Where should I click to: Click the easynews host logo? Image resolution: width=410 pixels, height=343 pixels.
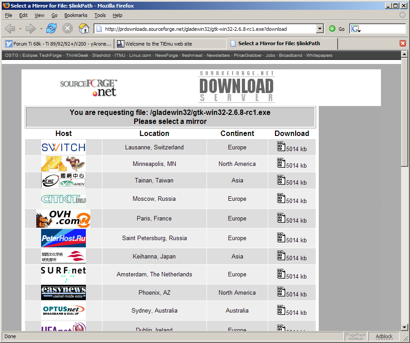click(x=63, y=292)
